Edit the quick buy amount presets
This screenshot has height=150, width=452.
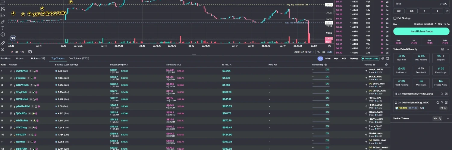tap(447, 11)
